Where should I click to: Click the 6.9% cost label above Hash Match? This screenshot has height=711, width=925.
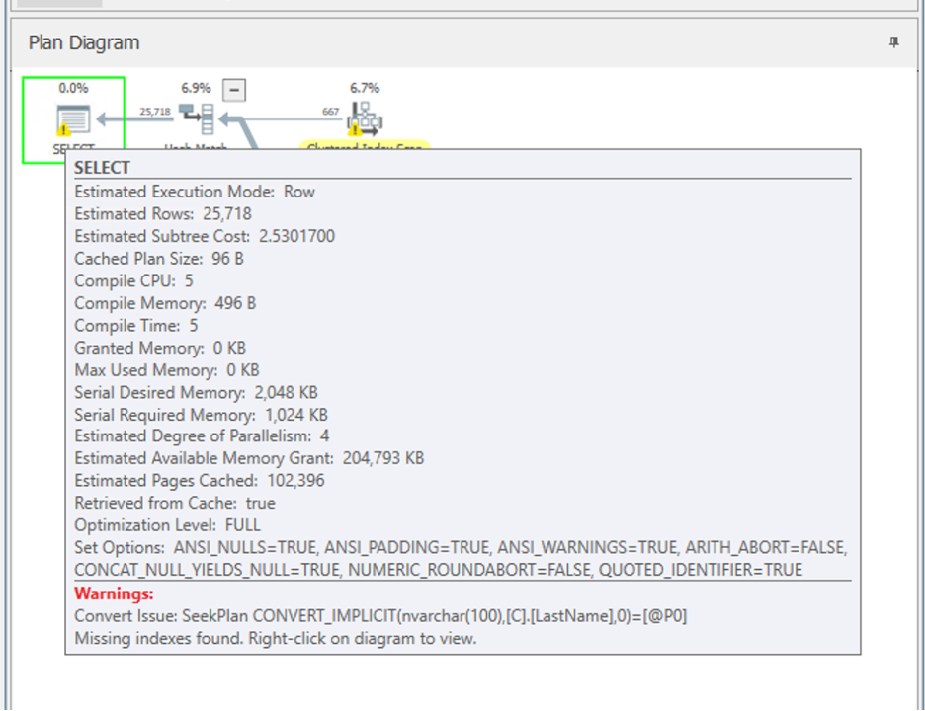pos(196,88)
